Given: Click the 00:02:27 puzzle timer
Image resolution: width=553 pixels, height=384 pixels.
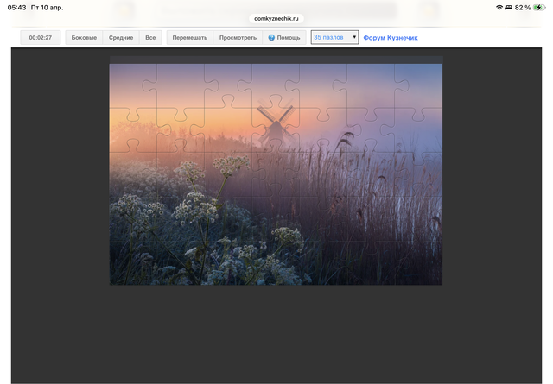Looking at the screenshot, I should 41,38.
